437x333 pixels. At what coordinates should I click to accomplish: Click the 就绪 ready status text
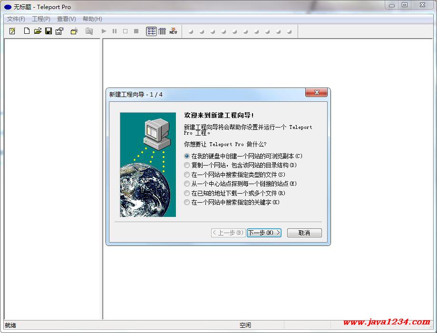[x=10, y=325]
